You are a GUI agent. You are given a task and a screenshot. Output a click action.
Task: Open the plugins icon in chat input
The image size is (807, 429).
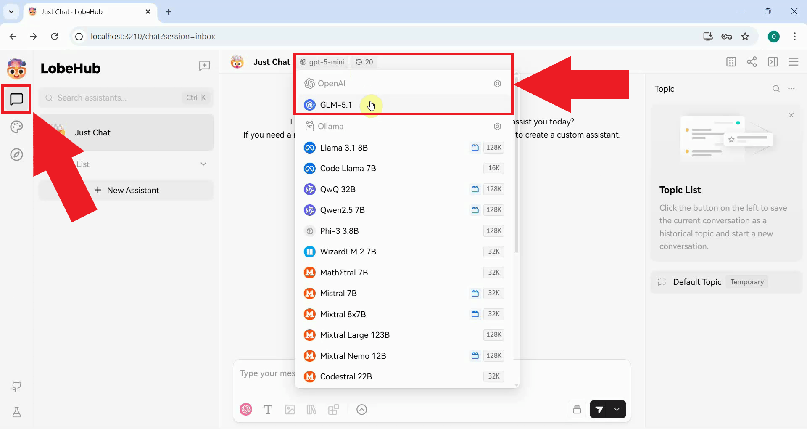(x=334, y=409)
